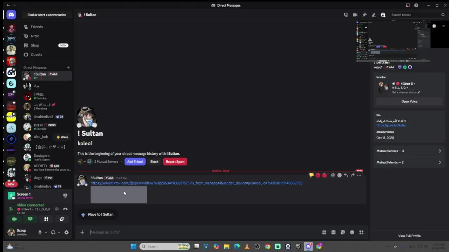Create a new DM with plus icon
This screenshot has width=449, height=252.
point(68,67)
